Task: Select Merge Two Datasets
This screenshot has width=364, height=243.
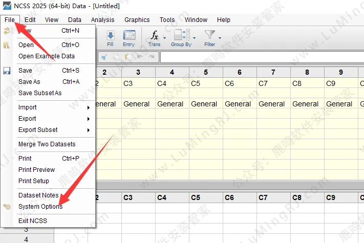Action: click(47, 144)
